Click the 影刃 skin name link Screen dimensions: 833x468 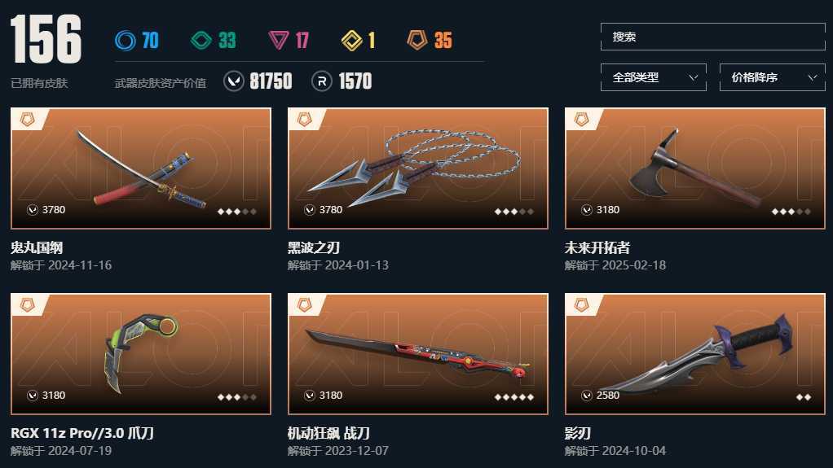click(x=577, y=434)
